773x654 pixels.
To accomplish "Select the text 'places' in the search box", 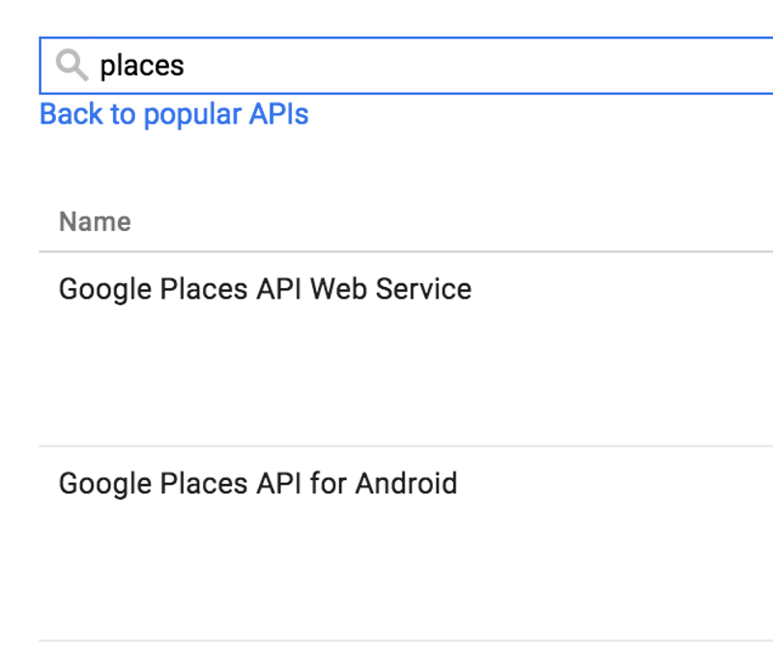I will (x=143, y=66).
